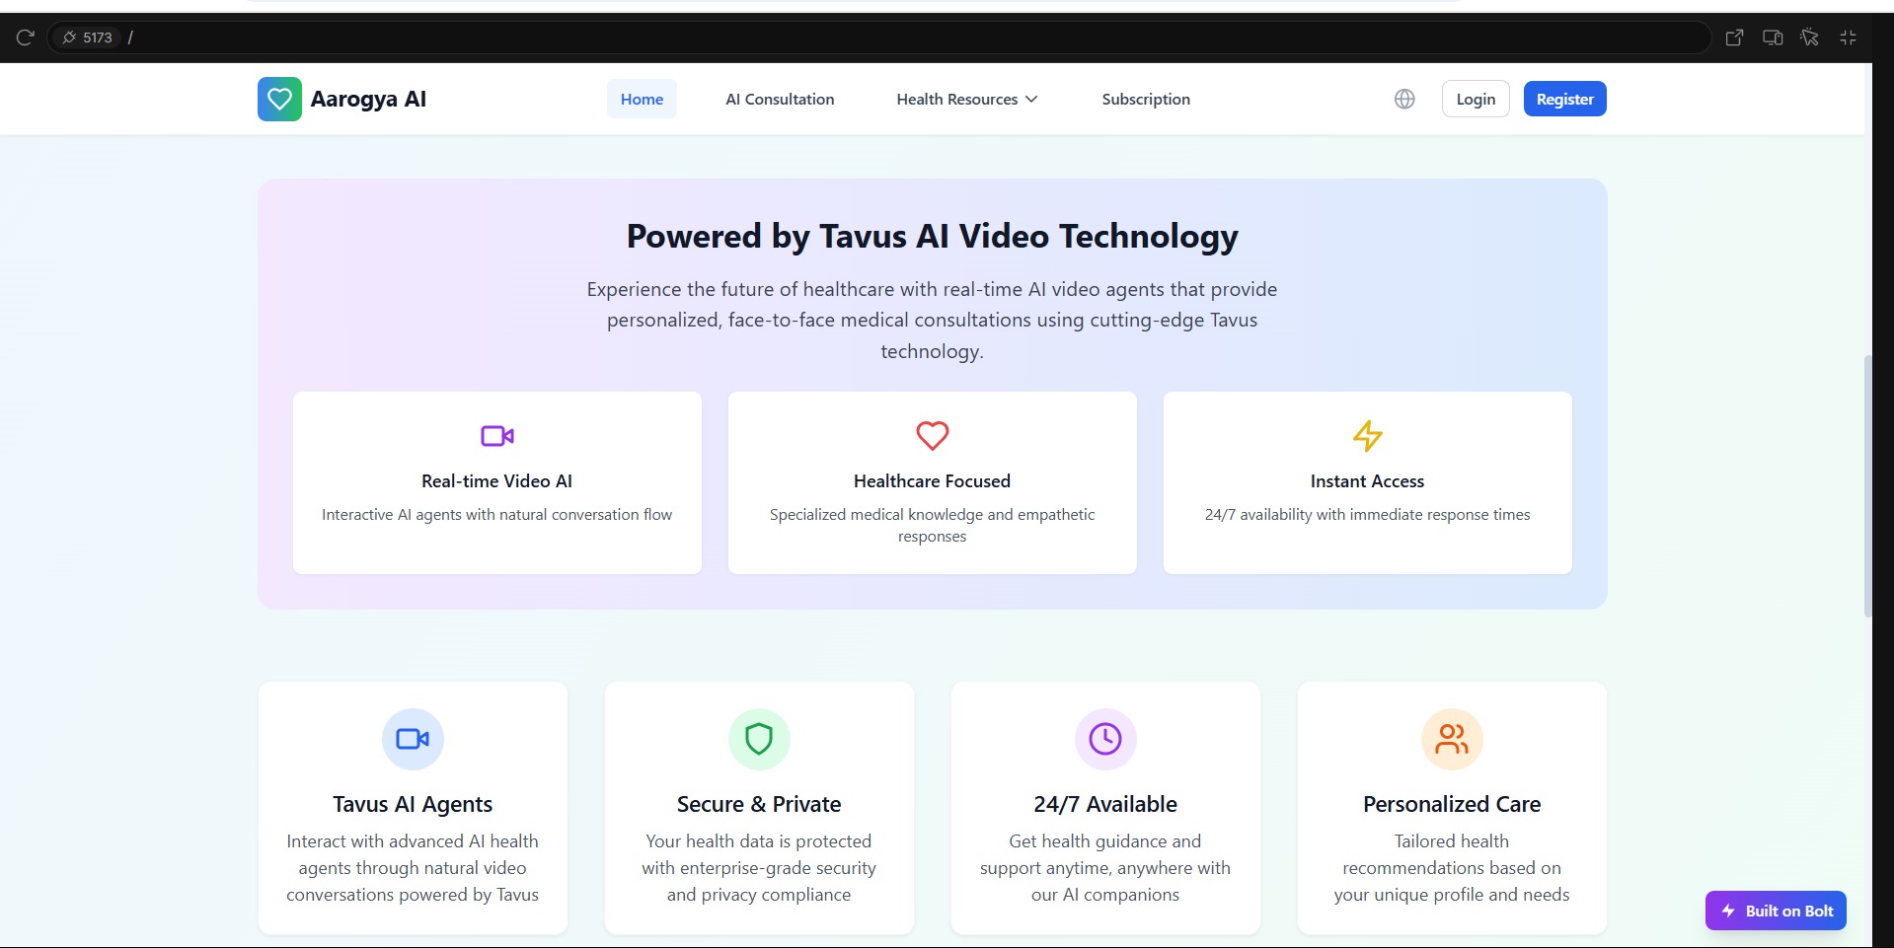Screen dimensions: 1894x948
Task: Click the Aarogya AI brand name
Action: point(368,99)
